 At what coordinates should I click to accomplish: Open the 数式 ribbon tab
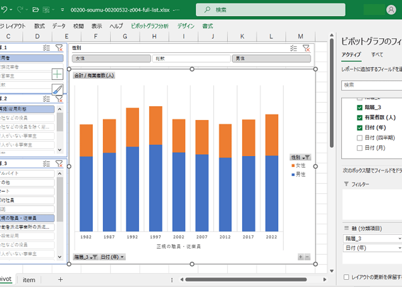[x=40, y=26]
